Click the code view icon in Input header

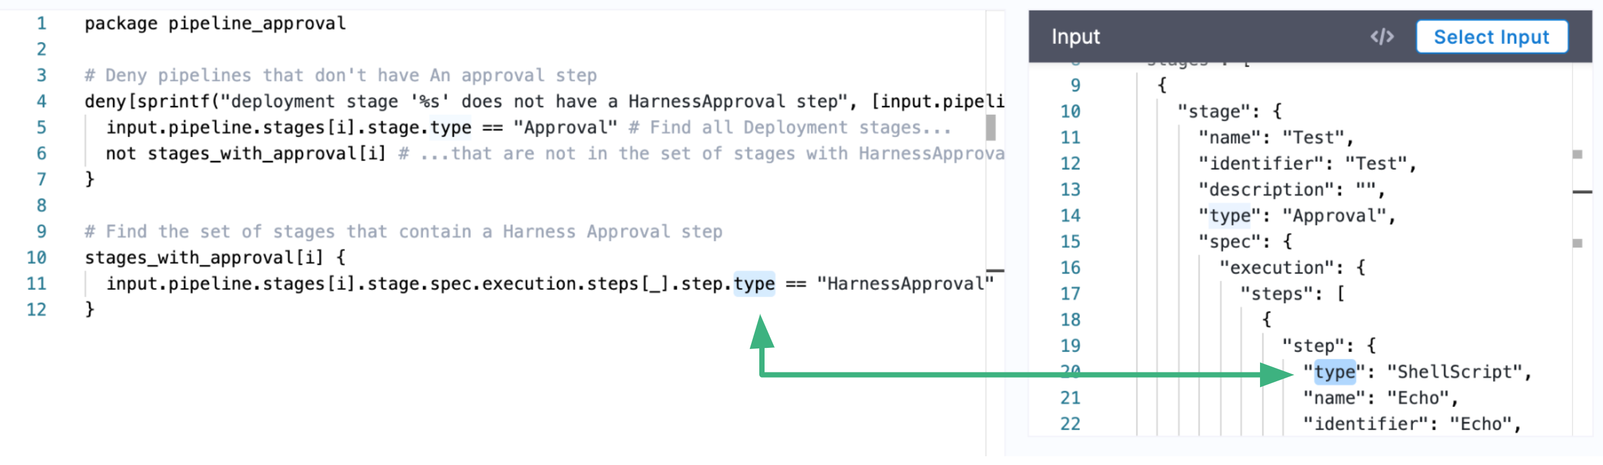pos(1381,37)
